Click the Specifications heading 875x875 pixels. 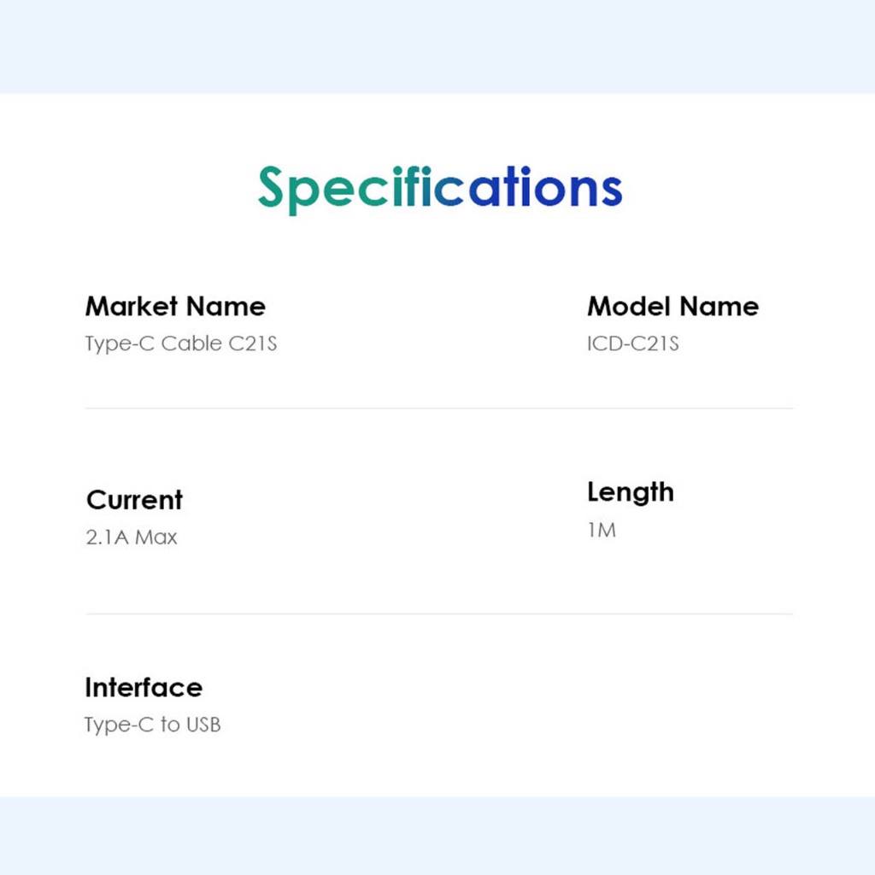[x=439, y=186]
